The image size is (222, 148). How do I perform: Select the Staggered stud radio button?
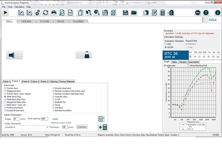[5, 91]
